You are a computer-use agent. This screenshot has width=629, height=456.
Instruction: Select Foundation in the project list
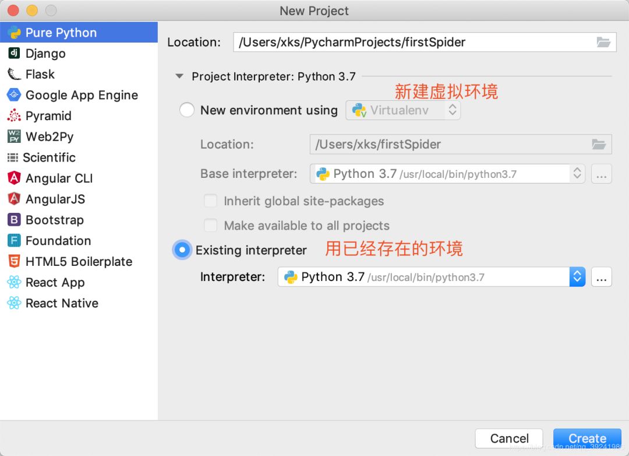coord(79,241)
